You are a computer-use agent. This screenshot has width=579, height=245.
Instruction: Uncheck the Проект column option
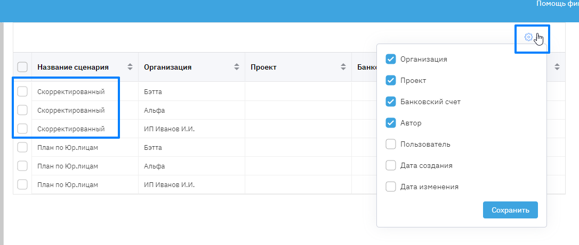391,80
